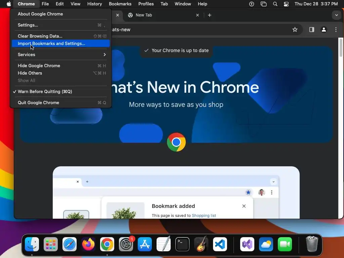344x258 pixels.
Task: Open Control Center in the menu bar
Action: point(286,4)
